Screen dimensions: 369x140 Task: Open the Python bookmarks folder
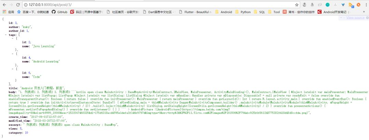(x=243, y=12)
